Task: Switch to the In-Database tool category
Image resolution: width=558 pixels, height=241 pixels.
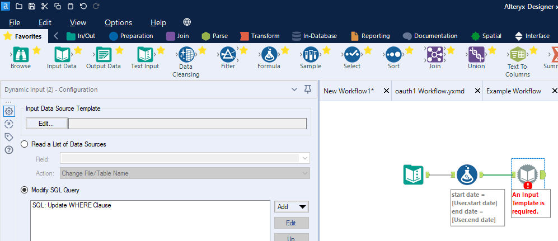Action: coord(314,36)
